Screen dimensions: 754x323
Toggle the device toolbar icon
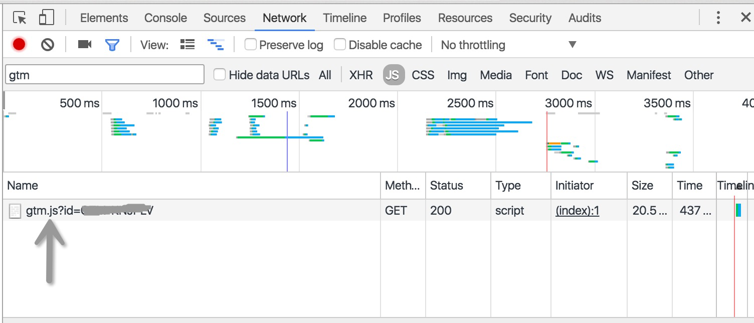point(46,18)
